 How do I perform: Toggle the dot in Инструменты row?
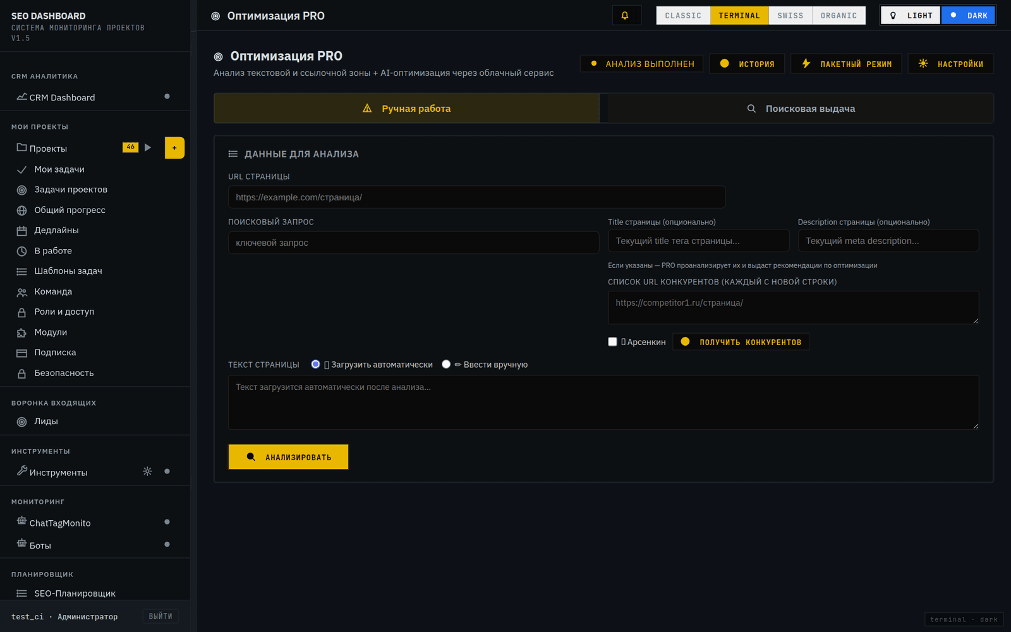167,471
